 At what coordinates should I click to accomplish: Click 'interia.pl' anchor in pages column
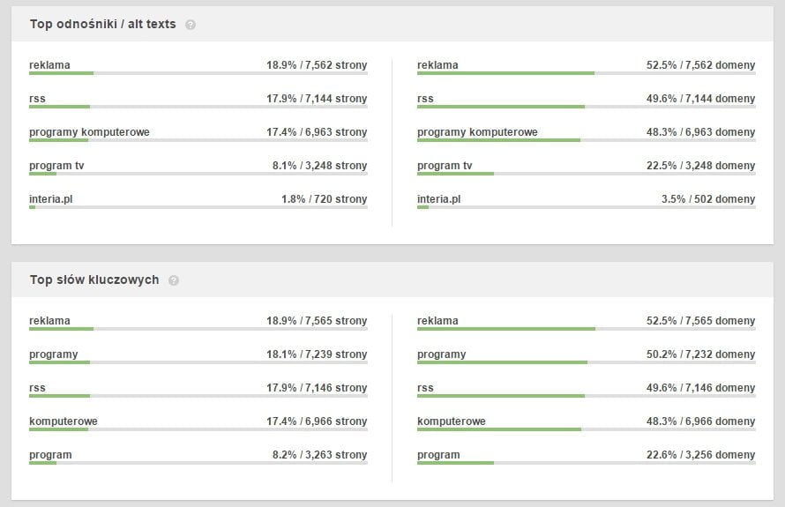point(50,199)
